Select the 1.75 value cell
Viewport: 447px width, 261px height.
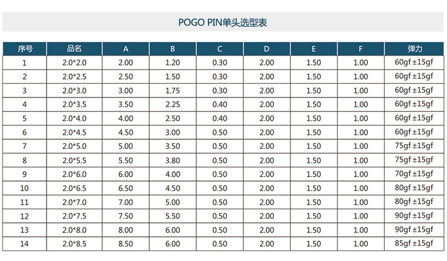pos(173,90)
